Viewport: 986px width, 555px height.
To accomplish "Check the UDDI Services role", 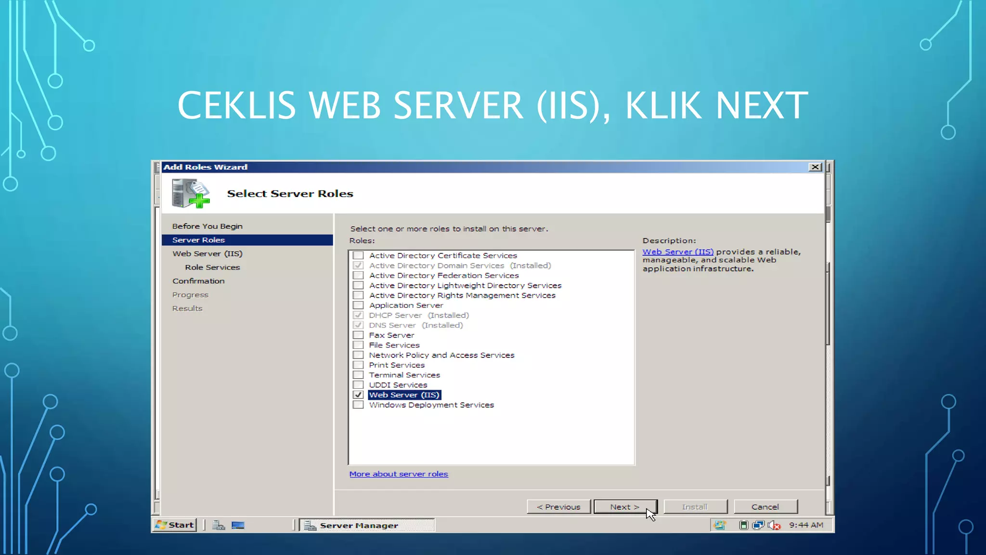I will click(x=358, y=385).
